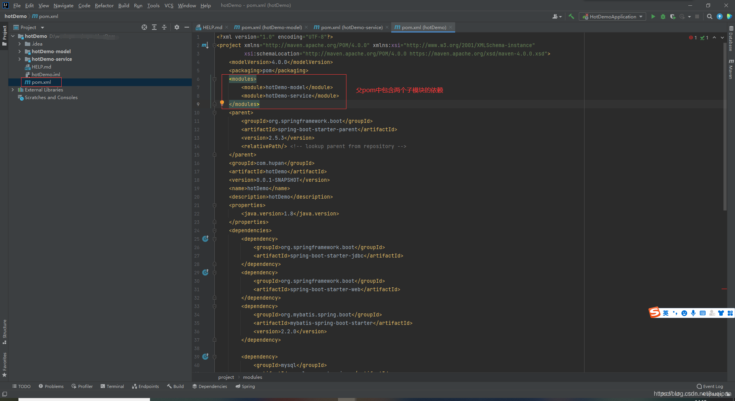Open the Structure tool window
Viewport: 735px width, 401px height.
point(4,331)
